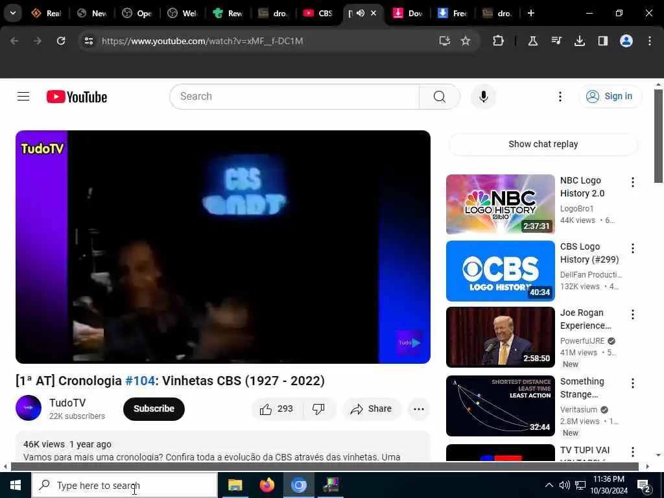Go back to previous page

tap(14, 41)
